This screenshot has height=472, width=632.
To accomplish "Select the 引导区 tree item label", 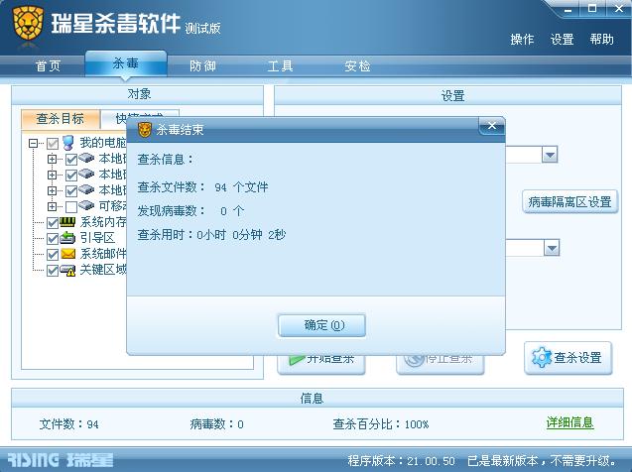I will [97, 238].
